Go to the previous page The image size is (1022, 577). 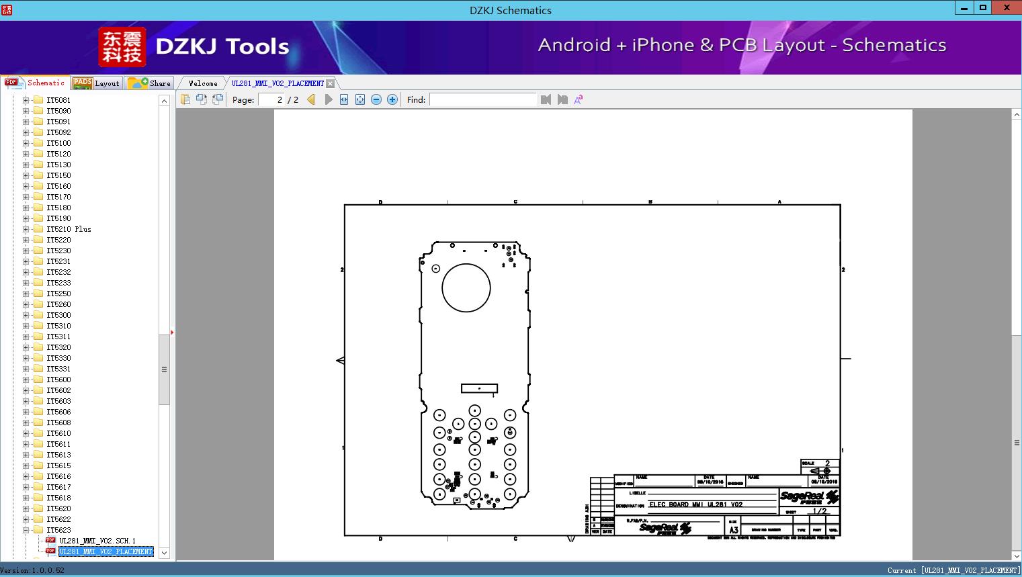[311, 99]
